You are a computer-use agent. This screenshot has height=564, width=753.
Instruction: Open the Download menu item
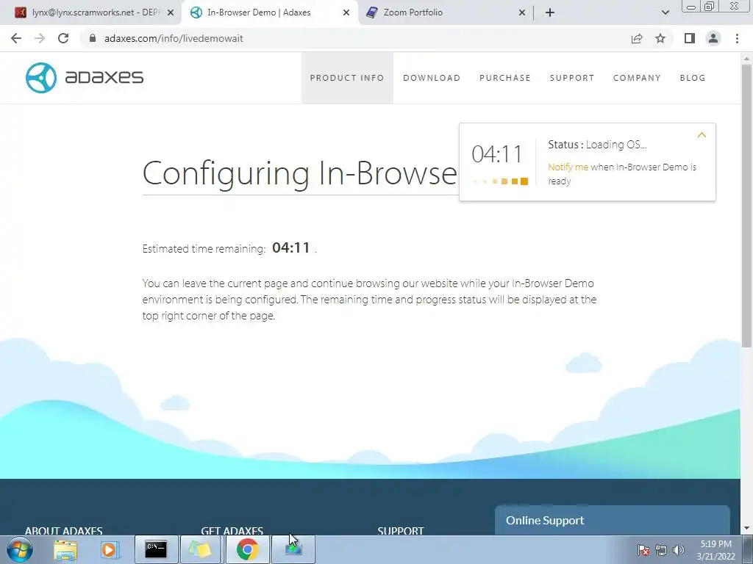click(x=431, y=78)
